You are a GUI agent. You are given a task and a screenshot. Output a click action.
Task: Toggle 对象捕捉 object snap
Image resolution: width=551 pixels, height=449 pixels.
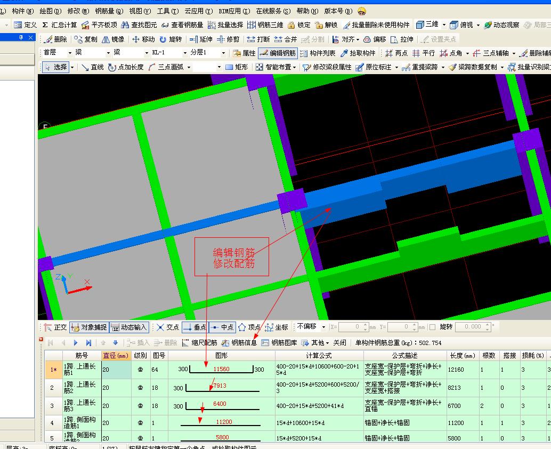[x=89, y=327]
